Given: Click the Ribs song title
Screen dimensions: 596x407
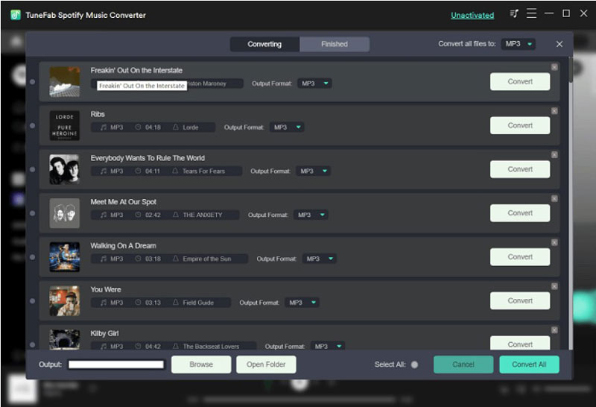Looking at the screenshot, I should tap(98, 114).
